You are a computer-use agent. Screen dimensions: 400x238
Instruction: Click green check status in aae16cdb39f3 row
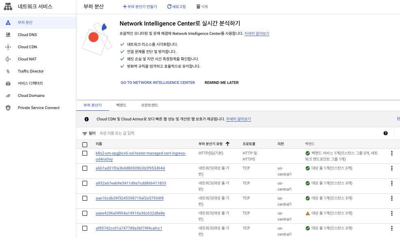(x=308, y=198)
